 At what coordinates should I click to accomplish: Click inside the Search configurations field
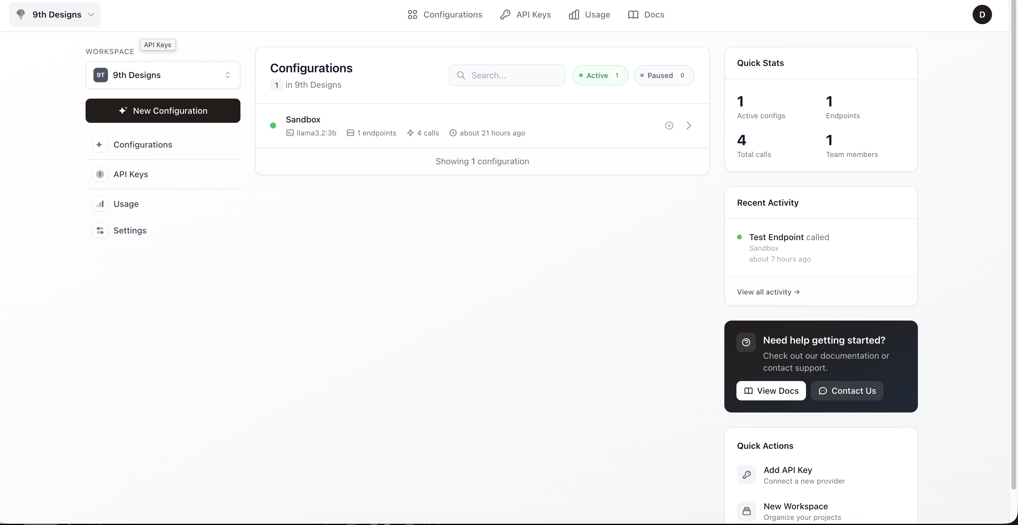click(507, 75)
